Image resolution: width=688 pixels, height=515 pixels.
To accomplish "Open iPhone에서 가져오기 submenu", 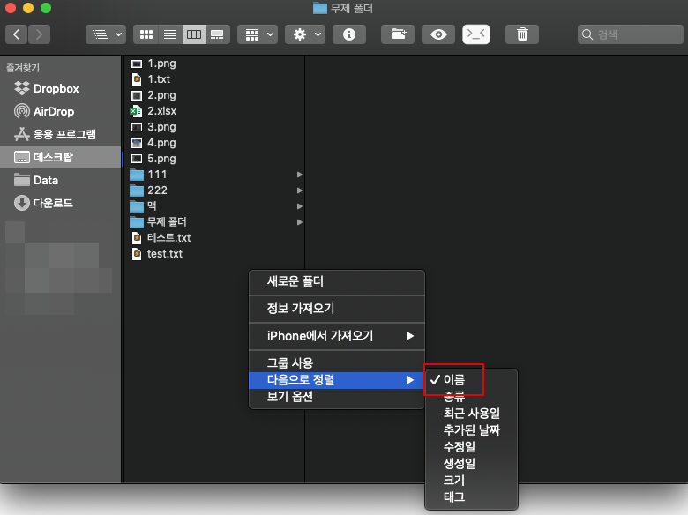I will [337, 336].
